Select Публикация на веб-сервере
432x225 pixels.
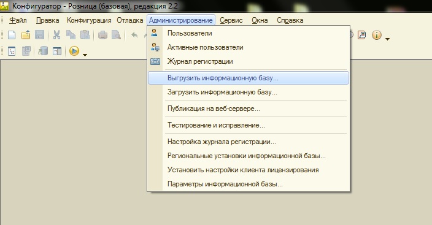coord(249,109)
